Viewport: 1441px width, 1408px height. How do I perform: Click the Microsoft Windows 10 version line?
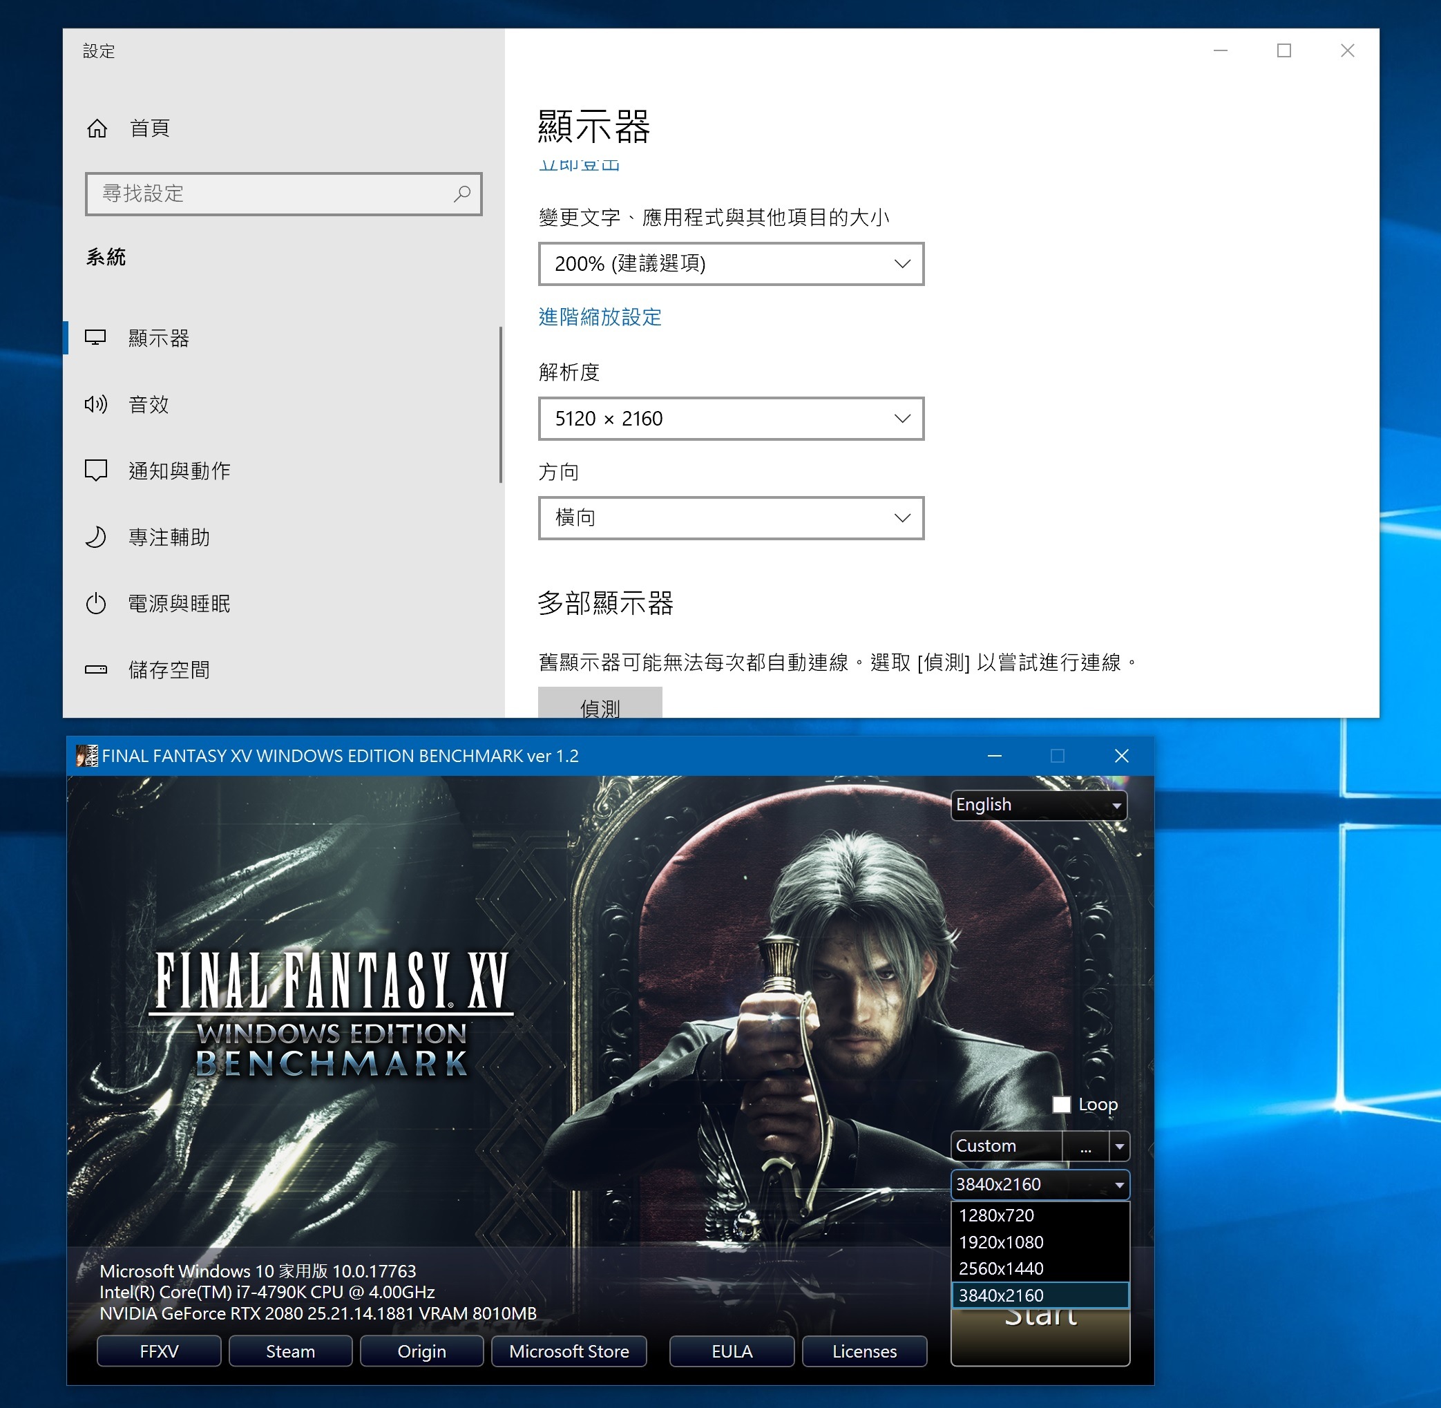click(x=257, y=1271)
